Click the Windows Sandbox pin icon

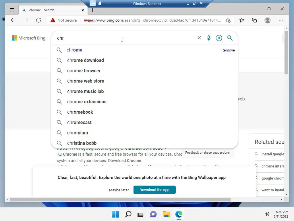point(93,3)
